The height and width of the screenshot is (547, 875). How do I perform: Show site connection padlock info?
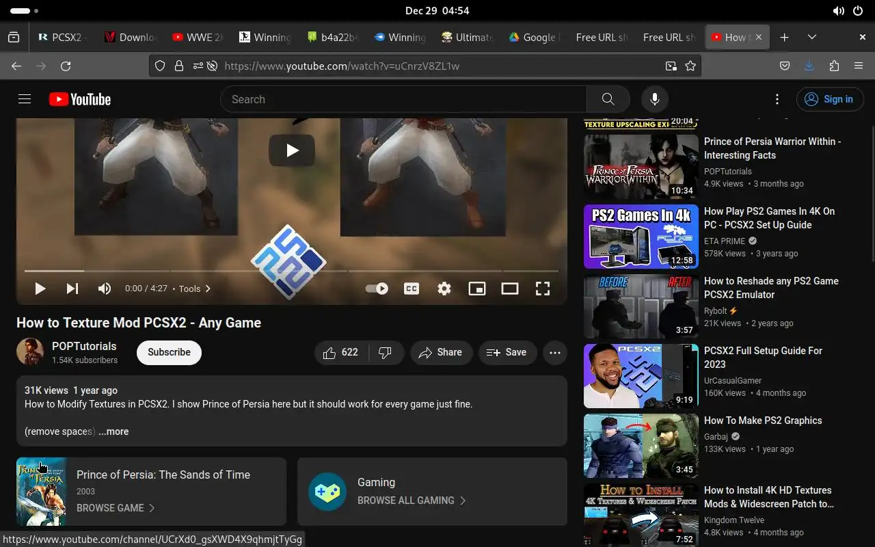tap(178, 66)
